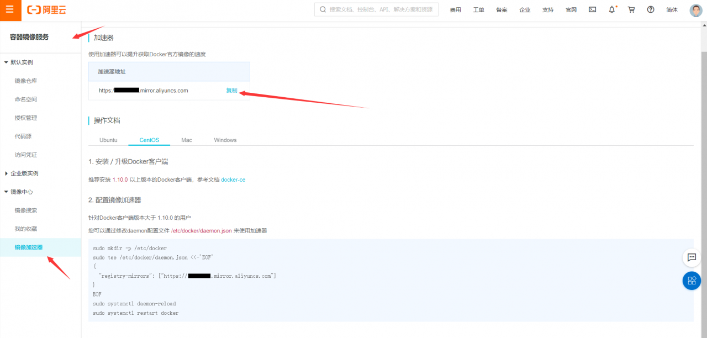Open the 工单 menu item
707x338 pixels.
pos(479,9)
